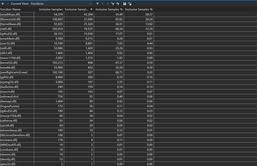
Task: Select the [AudioSes.dll] row
Action: (77, 87)
